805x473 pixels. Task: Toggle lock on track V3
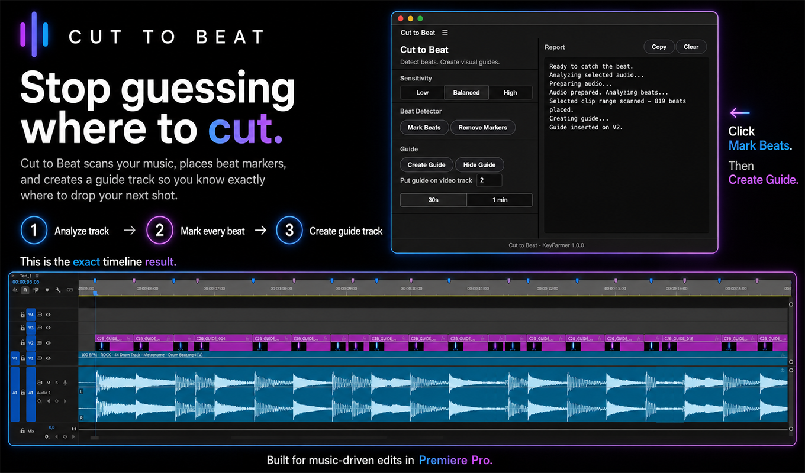22,328
